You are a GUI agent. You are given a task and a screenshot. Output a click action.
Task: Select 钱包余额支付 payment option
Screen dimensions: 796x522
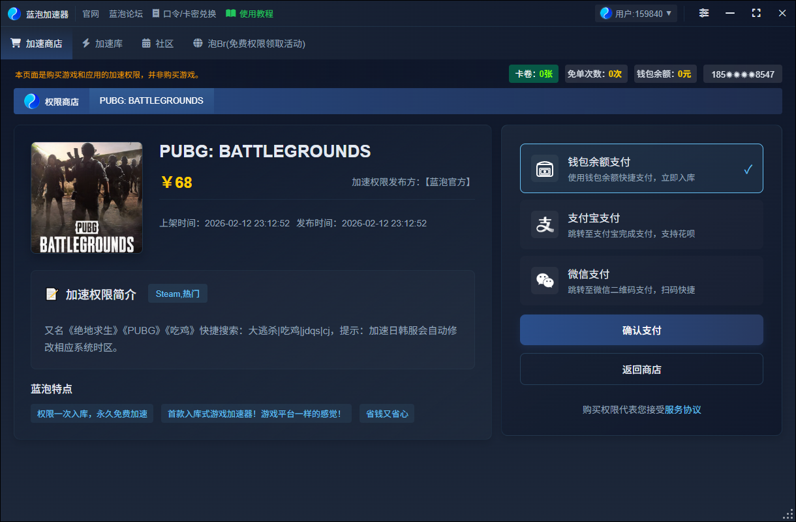coord(641,168)
